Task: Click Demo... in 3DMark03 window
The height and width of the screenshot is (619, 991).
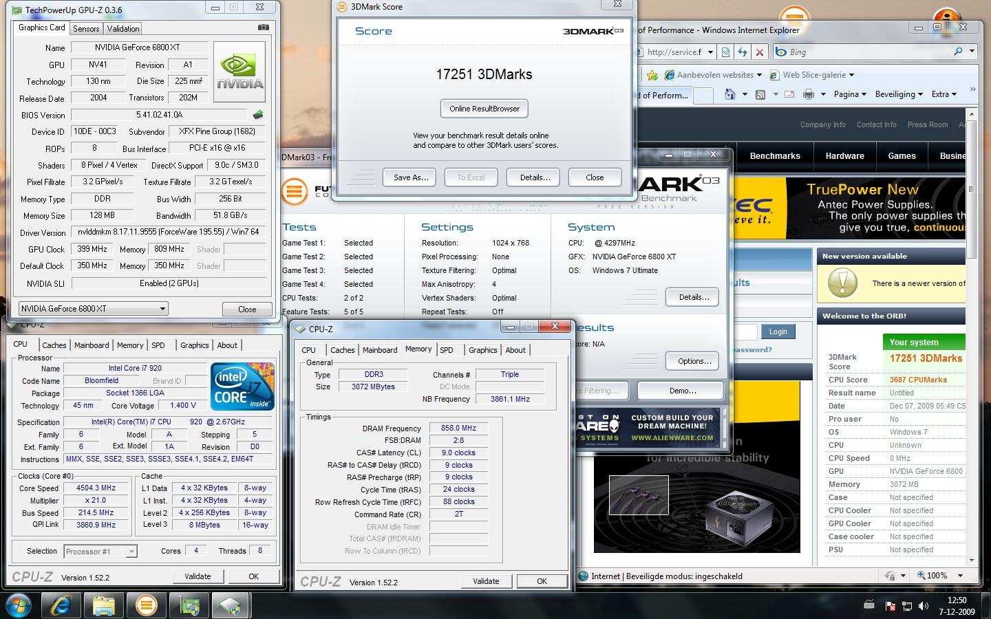Action: coord(682,391)
